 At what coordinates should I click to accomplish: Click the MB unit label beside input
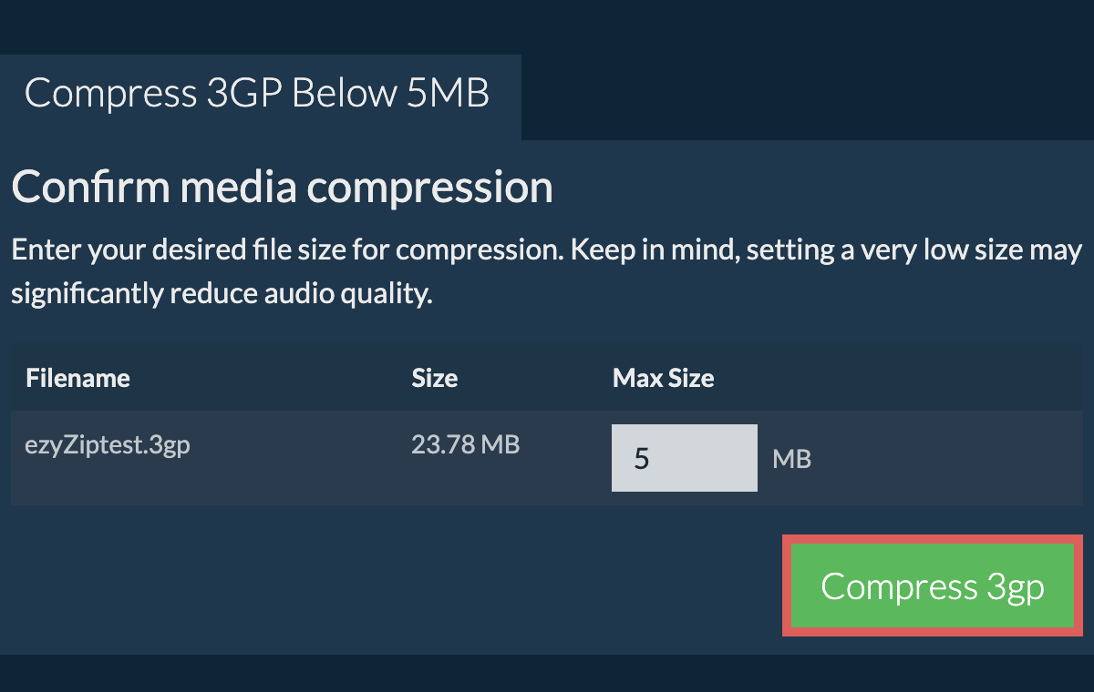[791, 459]
